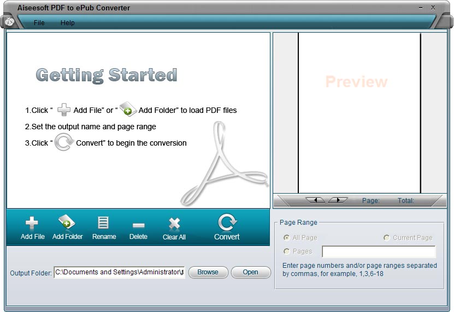Go to next preview page arrow
The height and width of the screenshot is (312, 454).
(x=338, y=200)
